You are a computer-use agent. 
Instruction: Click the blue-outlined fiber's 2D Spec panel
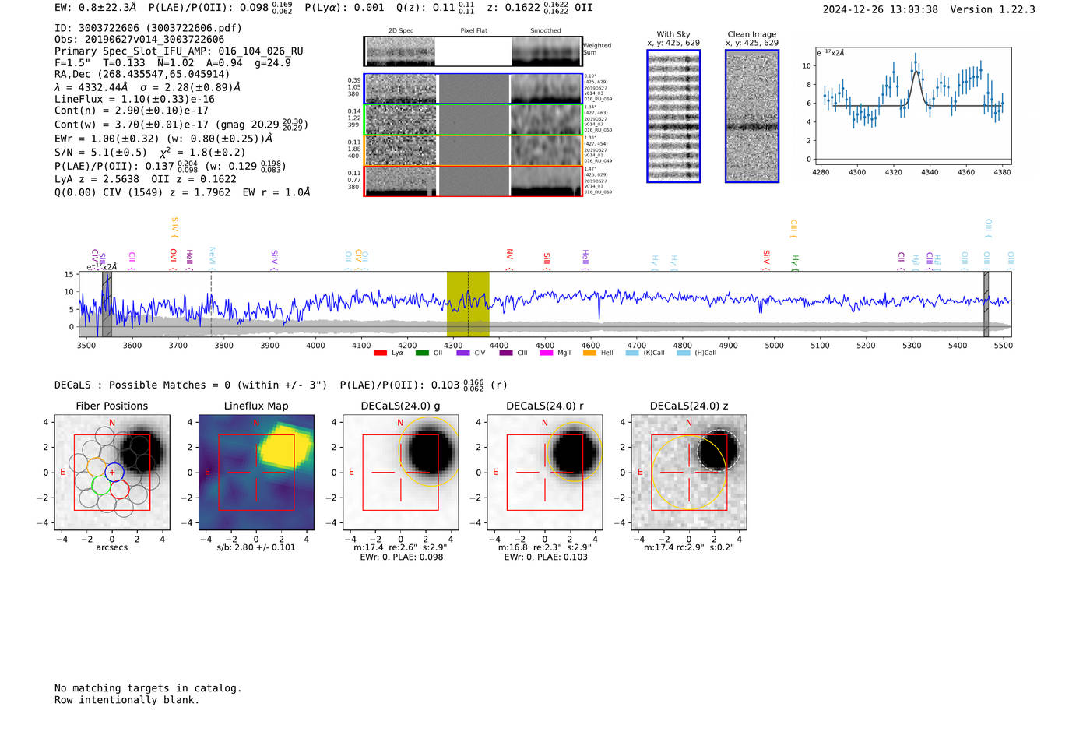tap(400, 89)
